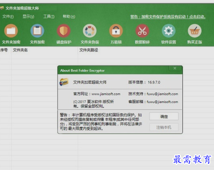The height and width of the screenshot is (170, 214).
Task: Click the 文件夹名 column header
Action: (20, 50)
